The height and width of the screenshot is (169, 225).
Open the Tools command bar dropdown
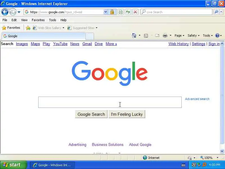pyautogui.click(x=208, y=35)
